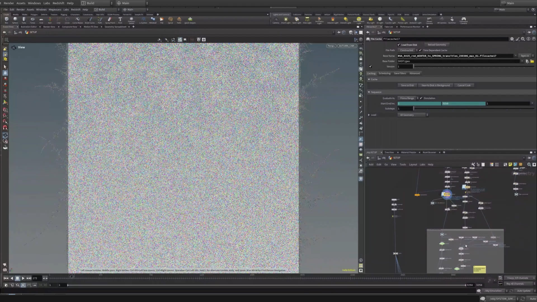The height and width of the screenshot is (302, 537).
Task: Click the Spiral shelf tool
Action: [170, 20]
